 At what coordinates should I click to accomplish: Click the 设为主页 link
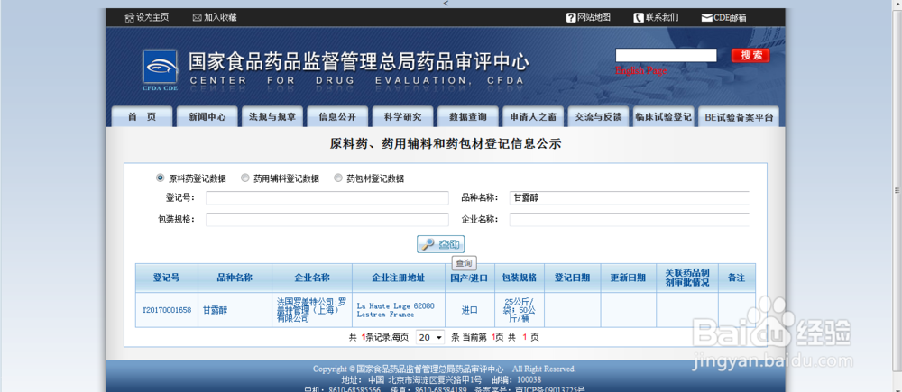click(x=152, y=17)
